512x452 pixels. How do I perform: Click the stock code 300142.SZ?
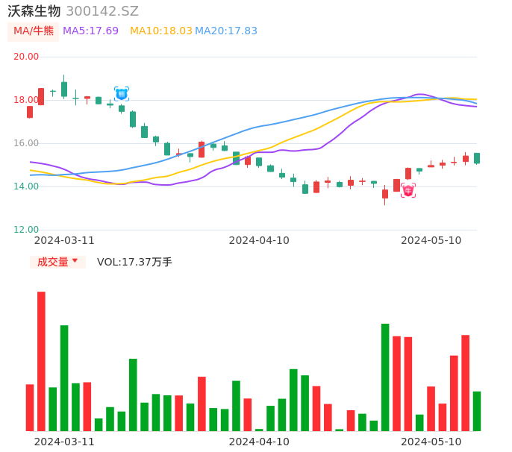point(102,11)
